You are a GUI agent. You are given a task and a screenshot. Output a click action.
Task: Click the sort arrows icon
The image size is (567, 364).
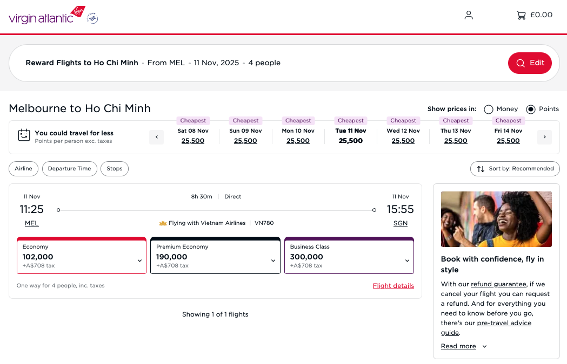(481, 169)
